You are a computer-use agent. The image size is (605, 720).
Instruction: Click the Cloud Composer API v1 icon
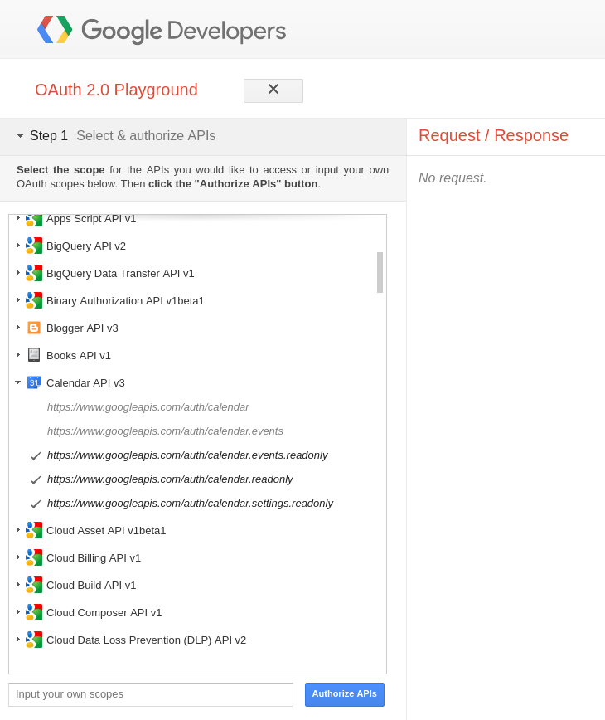click(34, 612)
